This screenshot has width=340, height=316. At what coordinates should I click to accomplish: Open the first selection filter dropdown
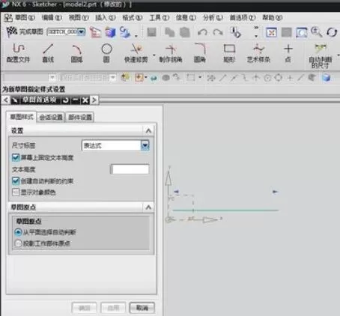(x=52, y=78)
